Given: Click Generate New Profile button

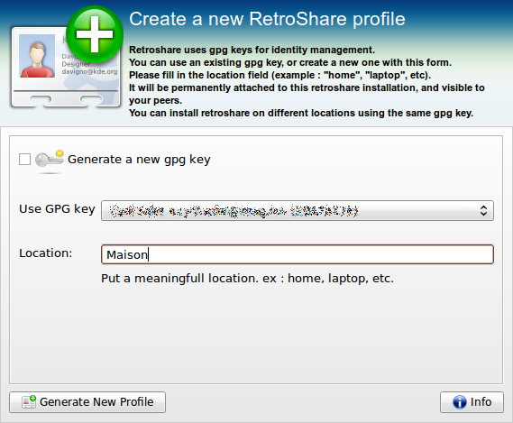Looking at the screenshot, I should [x=87, y=402].
